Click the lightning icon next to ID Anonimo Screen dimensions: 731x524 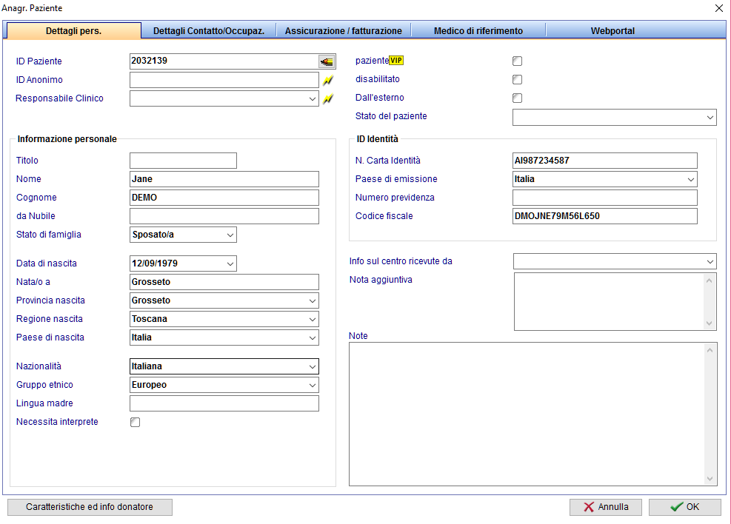click(x=328, y=80)
